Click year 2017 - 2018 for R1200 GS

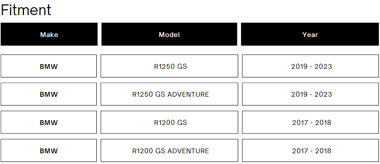click(x=311, y=123)
